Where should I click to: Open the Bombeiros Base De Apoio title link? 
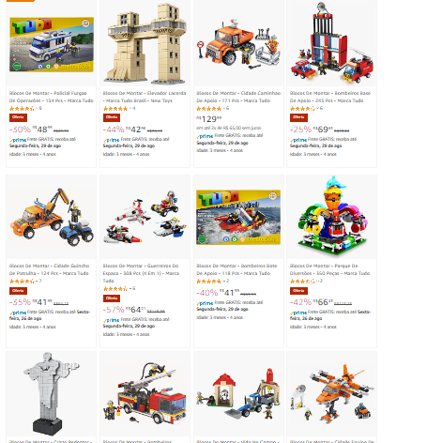click(x=330, y=97)
